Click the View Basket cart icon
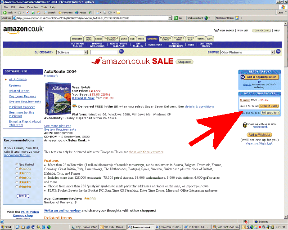The image size is (288, 230). (x=216, y=31)
